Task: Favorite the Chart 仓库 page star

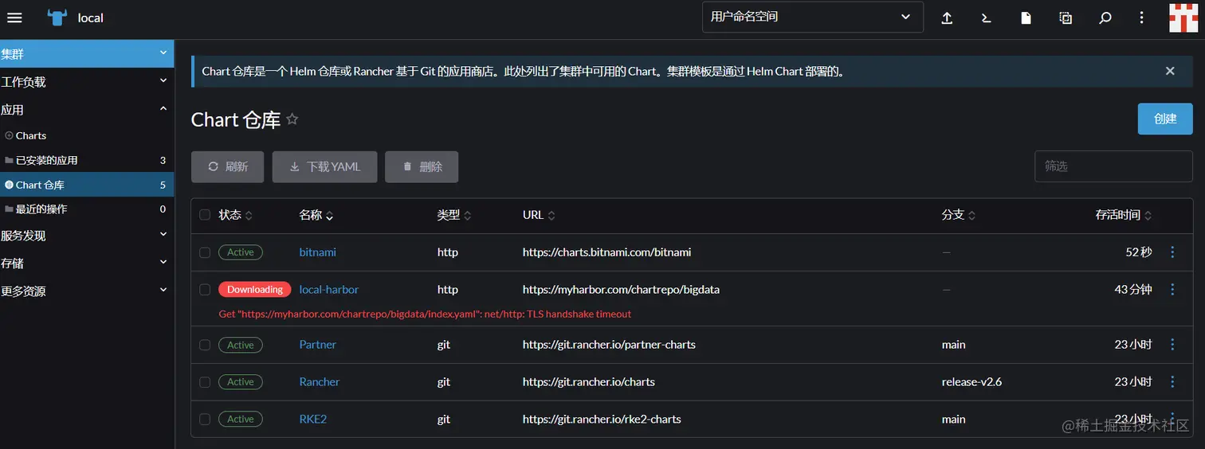Action: 292,119
